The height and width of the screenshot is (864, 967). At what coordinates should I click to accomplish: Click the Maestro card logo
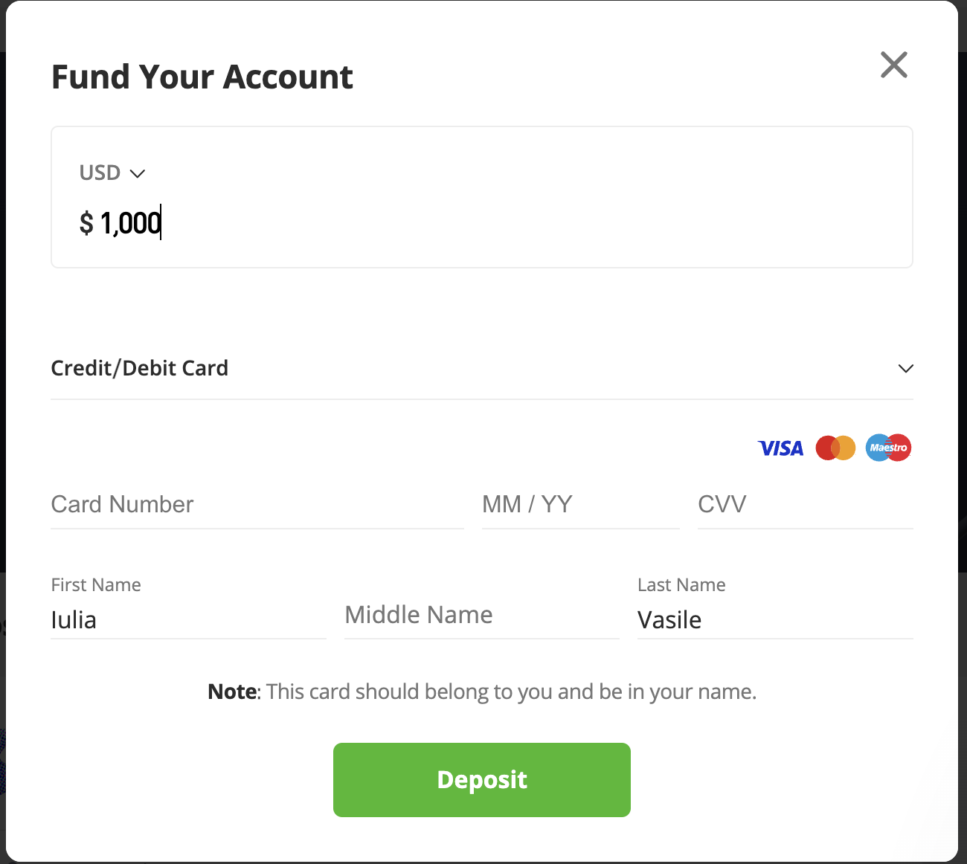pyautogui.click(x=888, y=448)
